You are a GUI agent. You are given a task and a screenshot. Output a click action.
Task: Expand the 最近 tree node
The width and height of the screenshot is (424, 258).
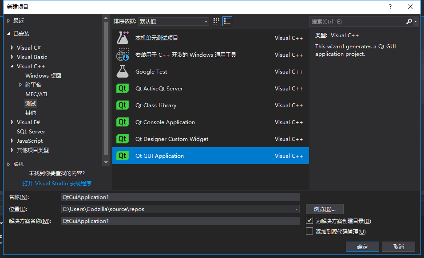[x=8, y=21]
